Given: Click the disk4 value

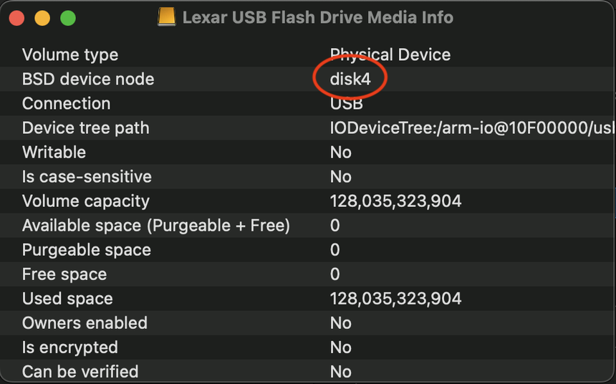Looking at the screenshot, I should [350, 79].
